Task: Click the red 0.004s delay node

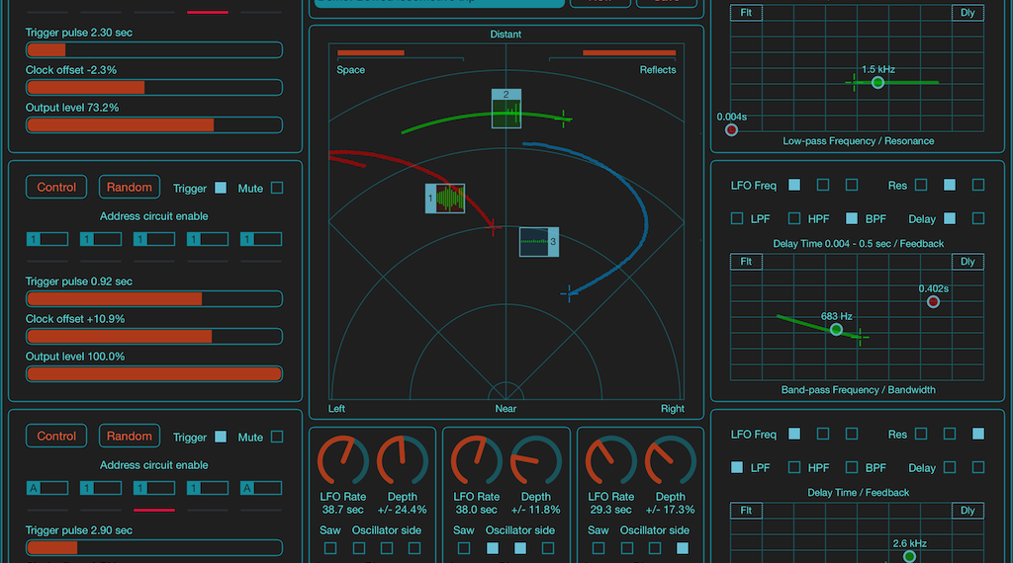Action: pos(731,129)
